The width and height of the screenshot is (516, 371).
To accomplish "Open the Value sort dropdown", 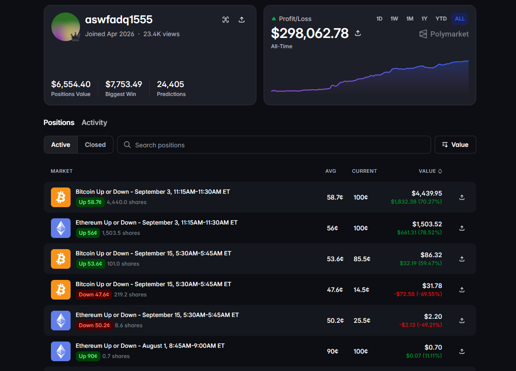I will coord(455,145).
